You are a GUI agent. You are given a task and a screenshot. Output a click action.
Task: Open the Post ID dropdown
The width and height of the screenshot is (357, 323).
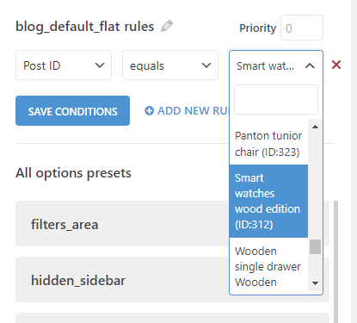64,65
